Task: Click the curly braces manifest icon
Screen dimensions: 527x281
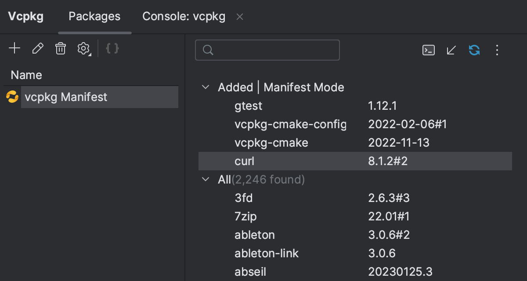Action: [112, 48]
